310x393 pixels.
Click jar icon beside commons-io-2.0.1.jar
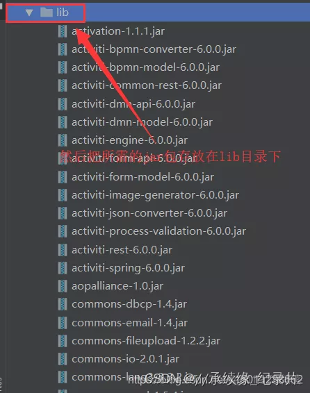63,359
